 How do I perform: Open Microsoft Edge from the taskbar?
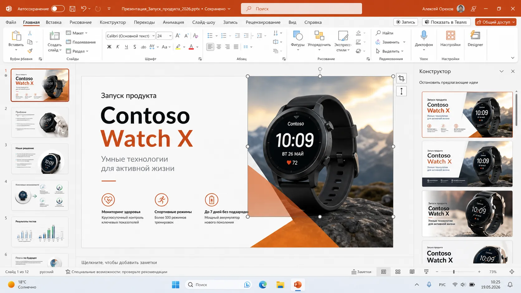click(x=263, y=285)
